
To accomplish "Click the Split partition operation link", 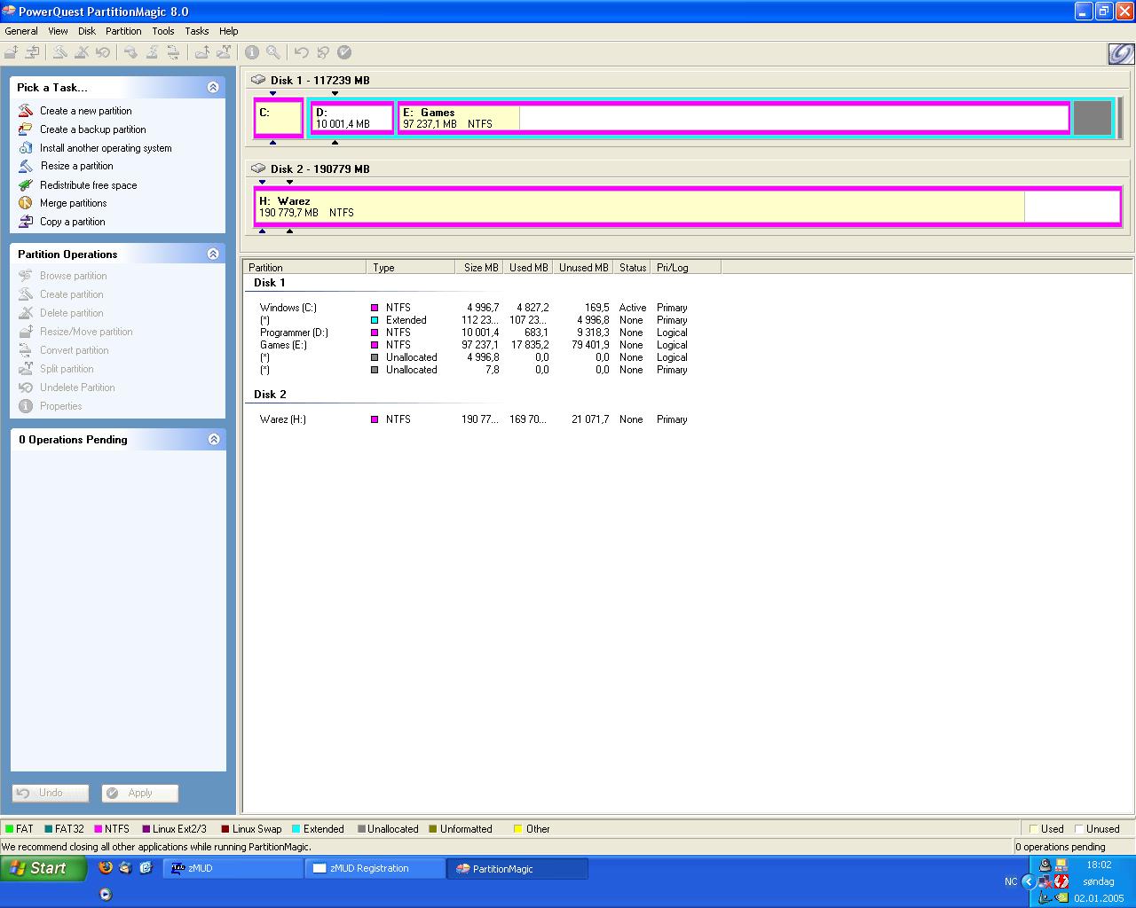I will 67,369.
